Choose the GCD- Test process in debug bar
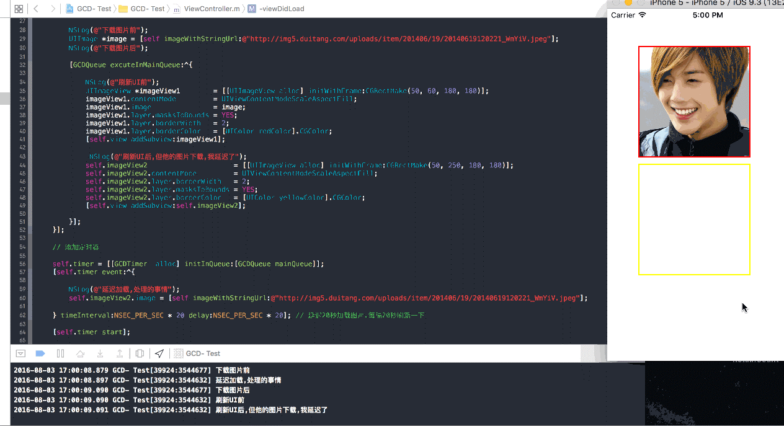The height and width of the screenshot is (426, 784). coord(197,353)
